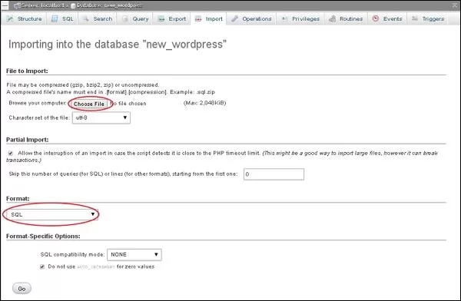The image size is (461, 301).
Task: Click the 'Partial Import:' heading
Action: [28, 140]
